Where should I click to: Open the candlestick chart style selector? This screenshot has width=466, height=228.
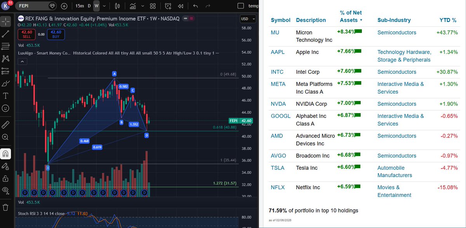click(118, 6)
